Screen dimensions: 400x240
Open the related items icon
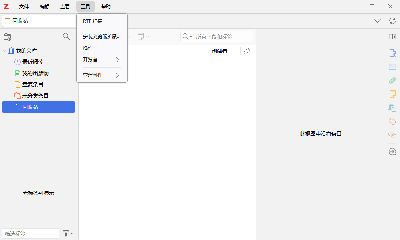coord(392,135)
